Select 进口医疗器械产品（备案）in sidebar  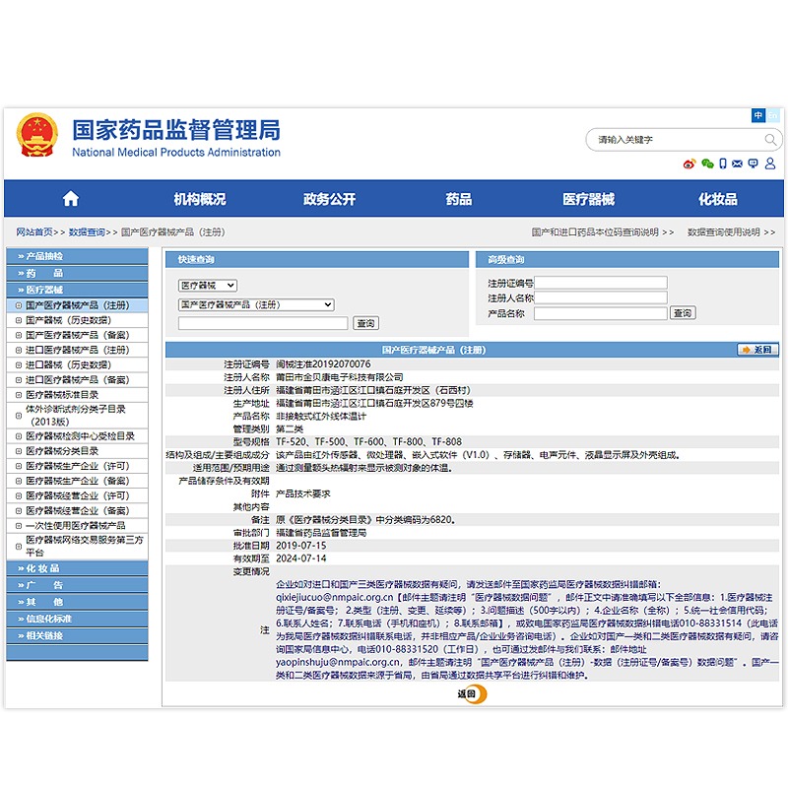[x=78, y=380]
